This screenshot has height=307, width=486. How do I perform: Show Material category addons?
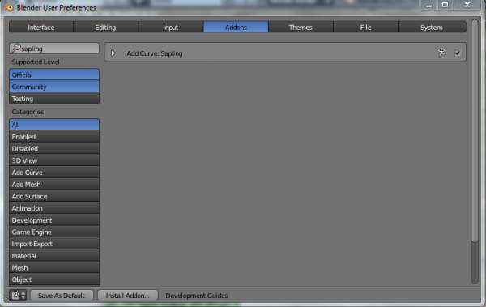[54, 256]
